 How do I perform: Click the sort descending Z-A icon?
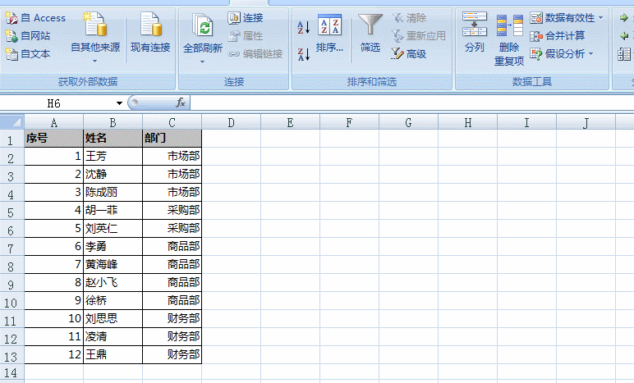point(303,54)
